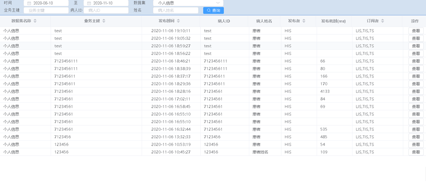Open the 数据集 dropdown showing 个人信息
The height and width of the screenshot is (184, 426).
[x=188, y=3]
